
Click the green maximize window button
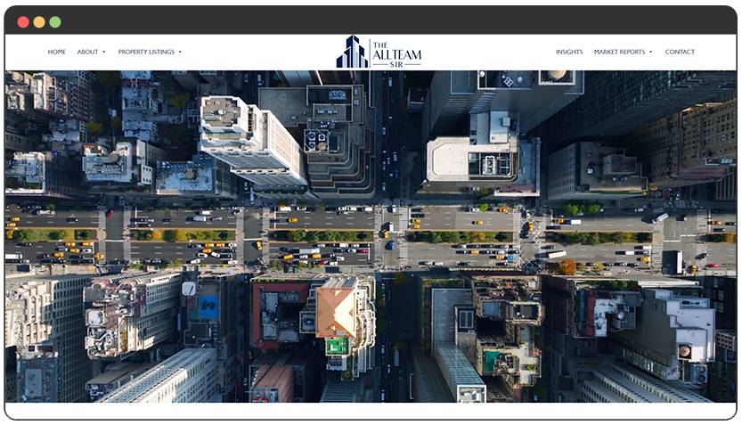pos(55,22)
